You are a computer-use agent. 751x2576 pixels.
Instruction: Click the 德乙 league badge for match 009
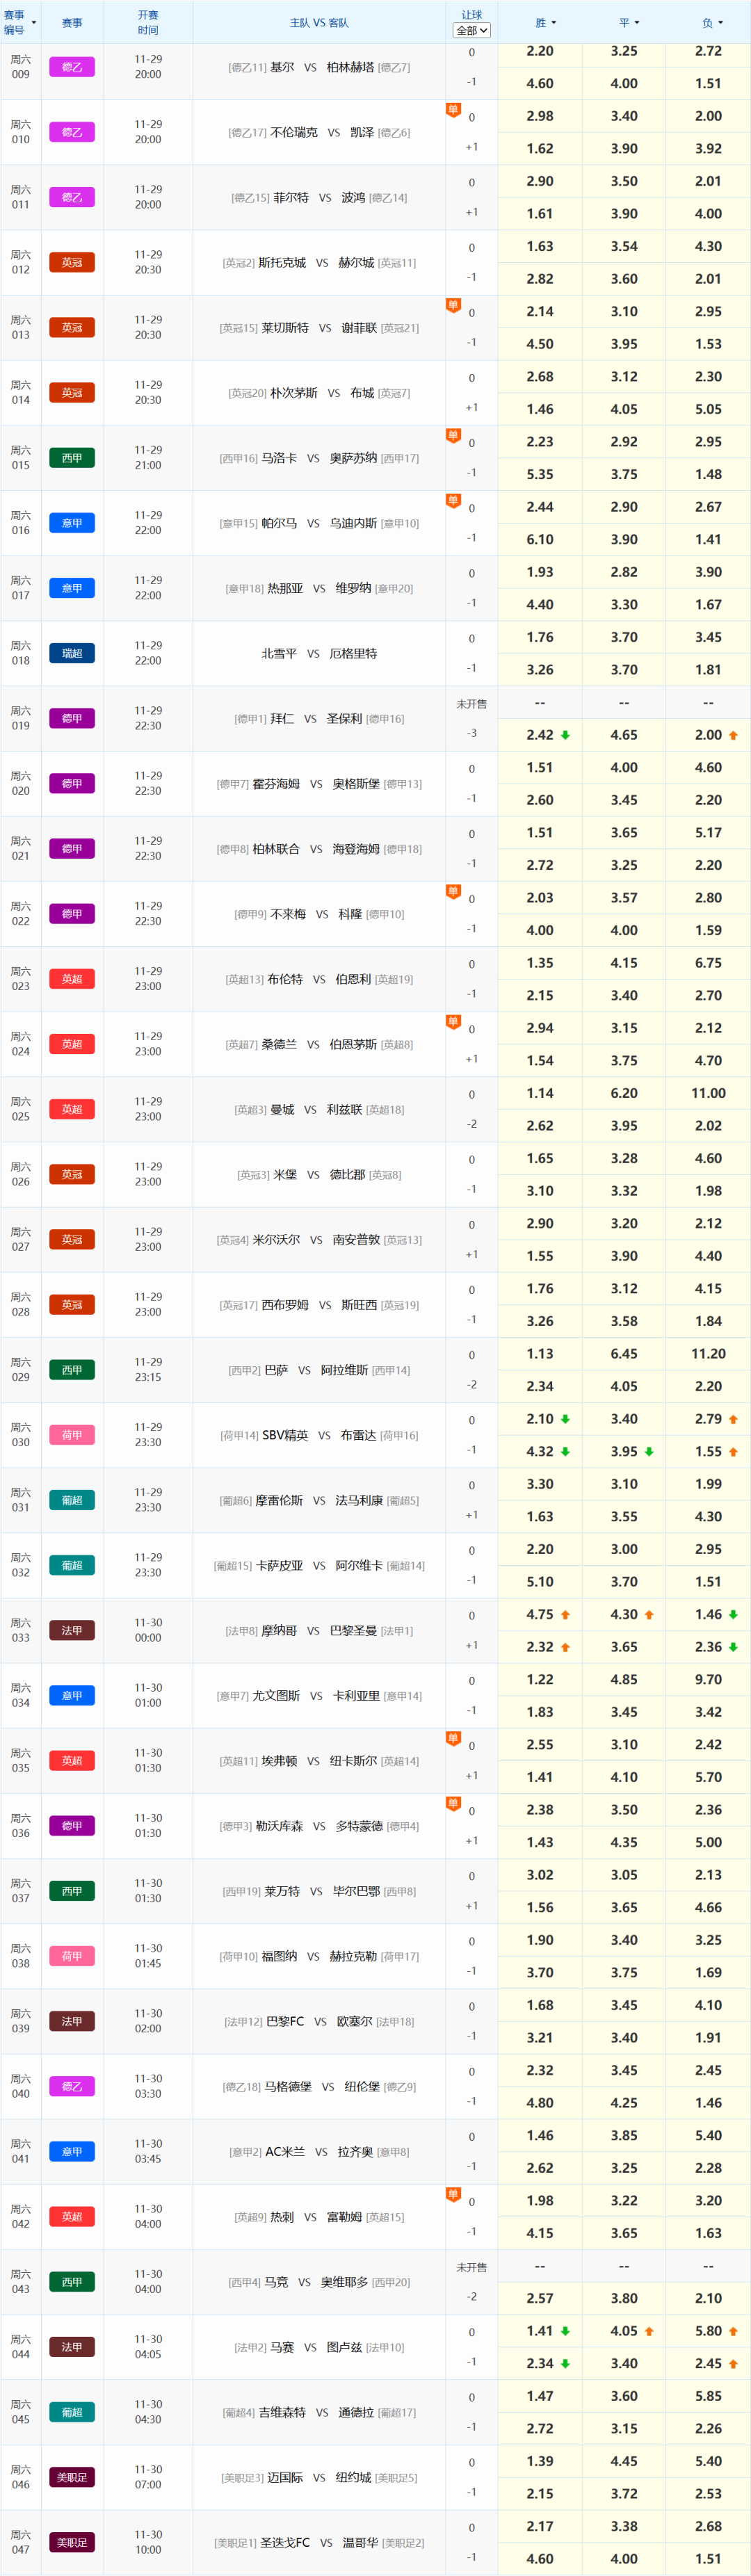72,67
